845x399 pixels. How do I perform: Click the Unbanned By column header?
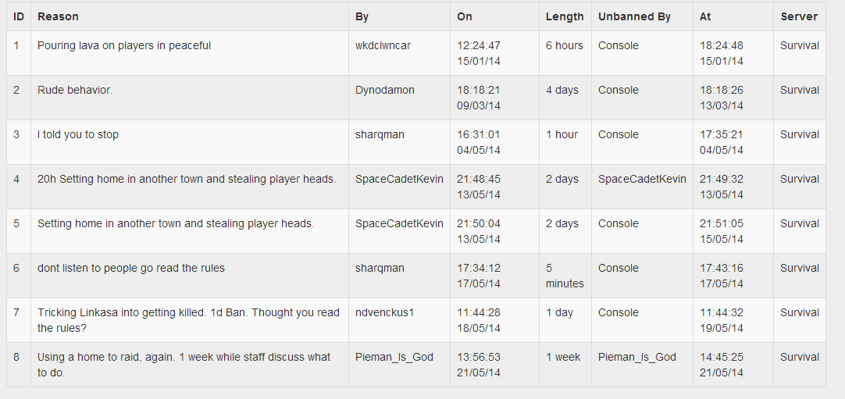634,16
